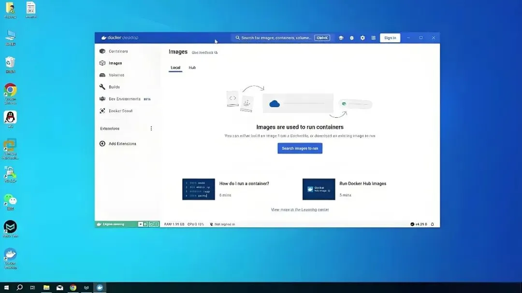Open the Extensions three-dot menu
The width and height of the screenshot is (522, 293).
tap(151, 128)
